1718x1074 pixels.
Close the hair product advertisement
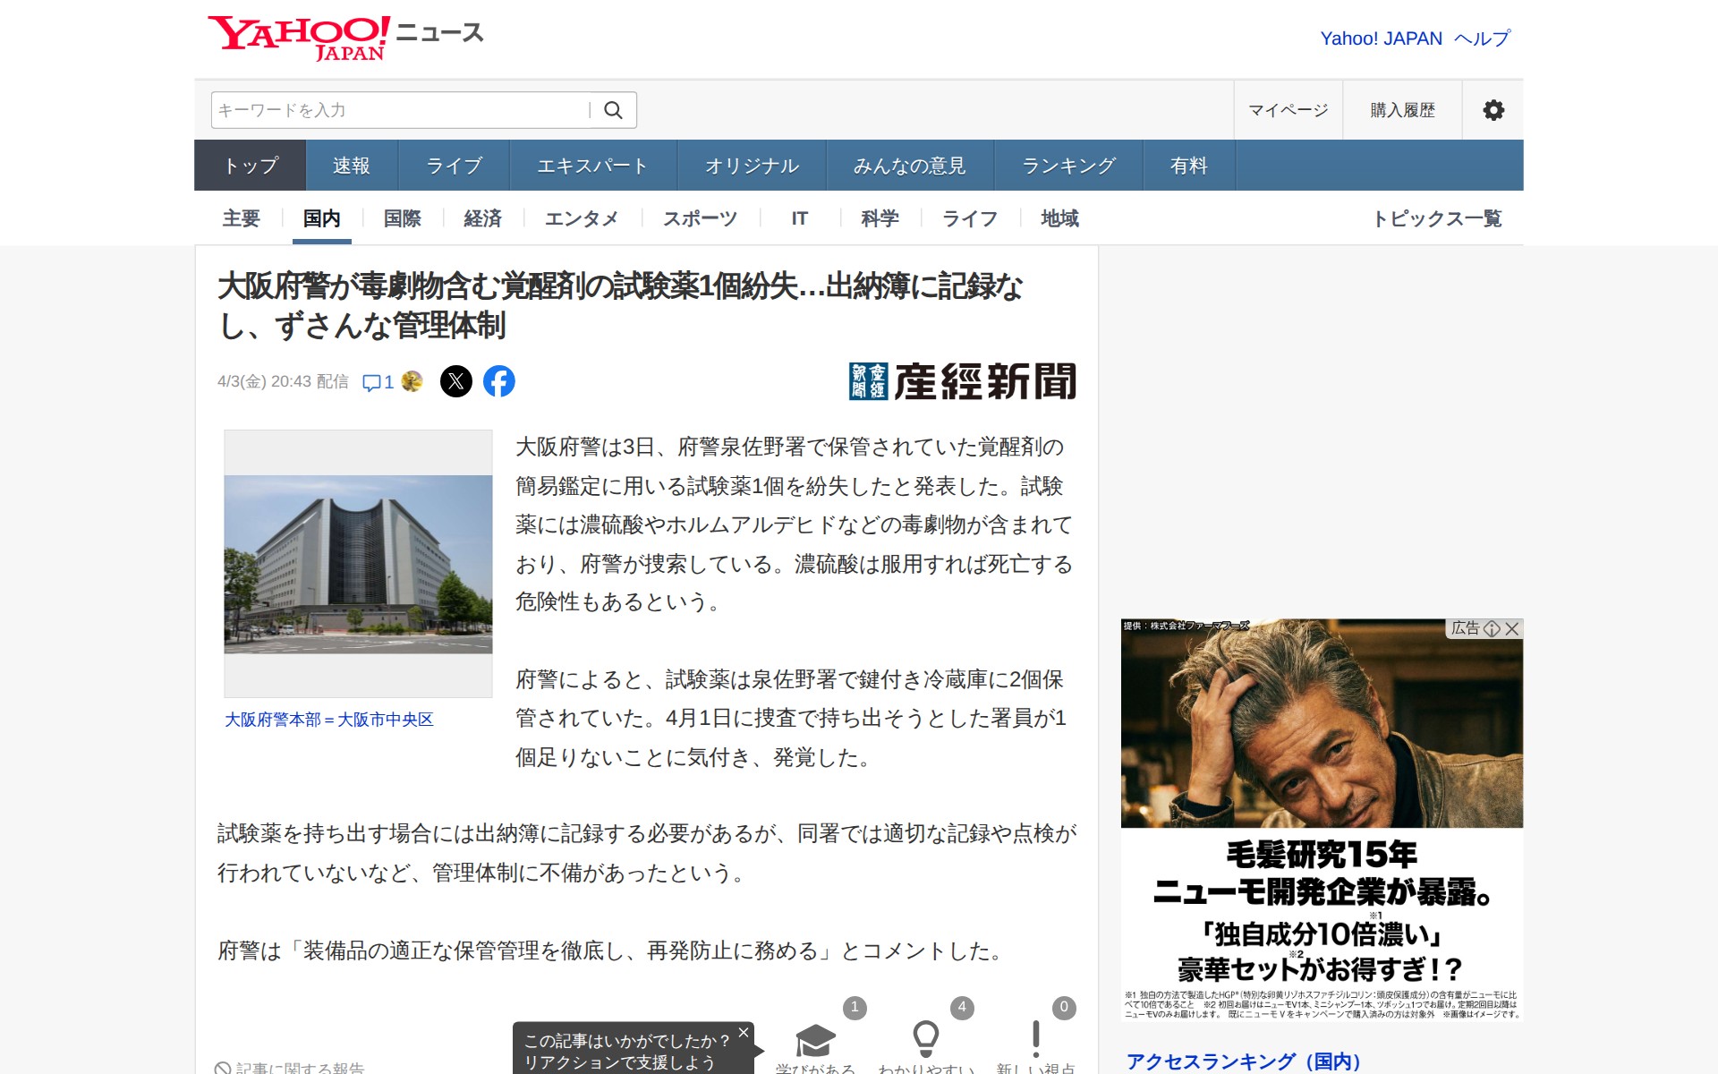[1512, 628]
